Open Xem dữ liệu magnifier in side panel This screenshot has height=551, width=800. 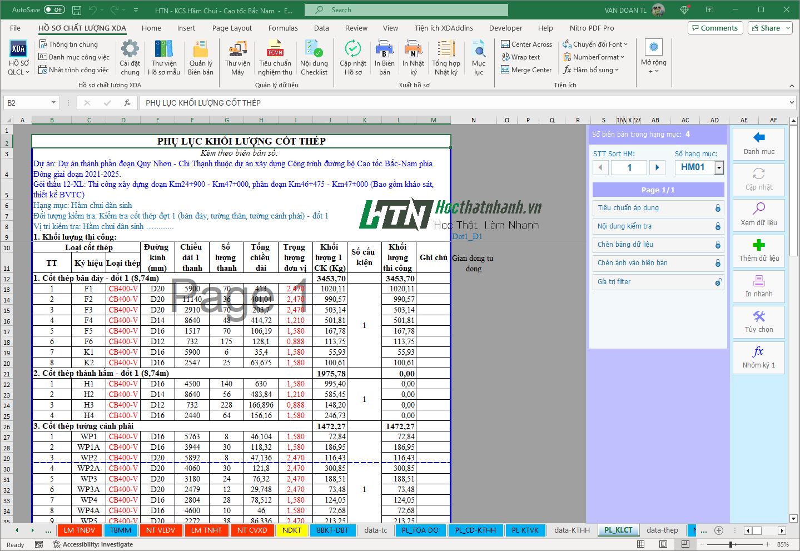coord(759,215)
